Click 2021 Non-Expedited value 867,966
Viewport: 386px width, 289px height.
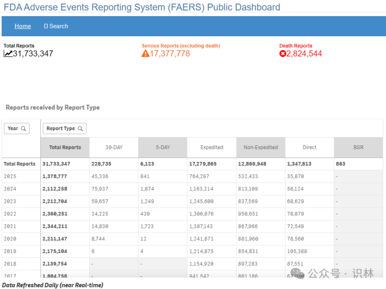point(248,226)
